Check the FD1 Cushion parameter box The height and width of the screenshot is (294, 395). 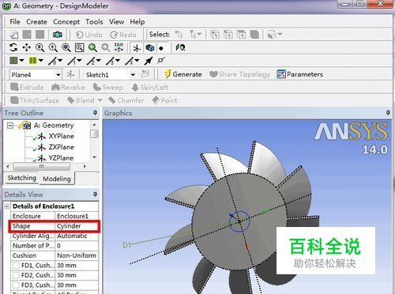[16, 266]
